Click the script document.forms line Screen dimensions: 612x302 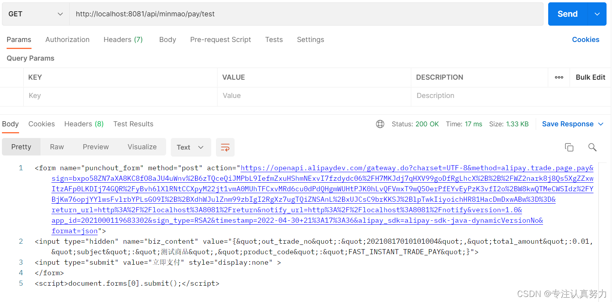[127, 283]
